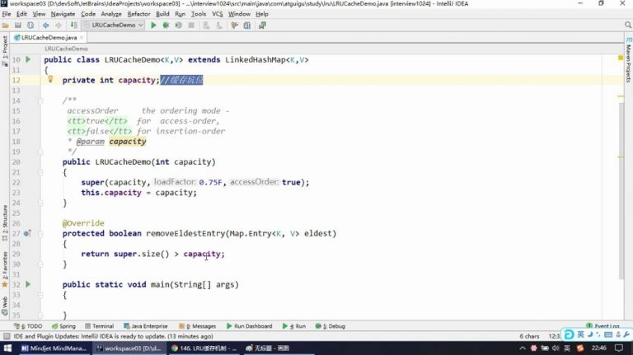Collapse the constructor fold on line 20
The image size is (633, 355).
point(40,162)
